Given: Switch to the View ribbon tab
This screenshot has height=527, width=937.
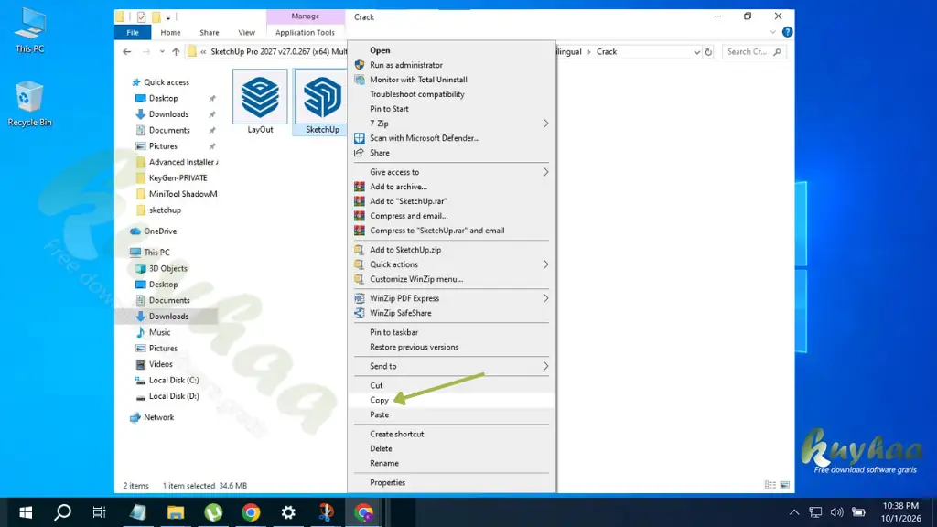Looking at the screenshot, I should pos(246,33).
